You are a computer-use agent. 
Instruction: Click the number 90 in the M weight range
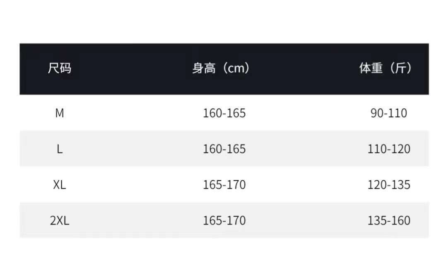[x=377, y=113]
